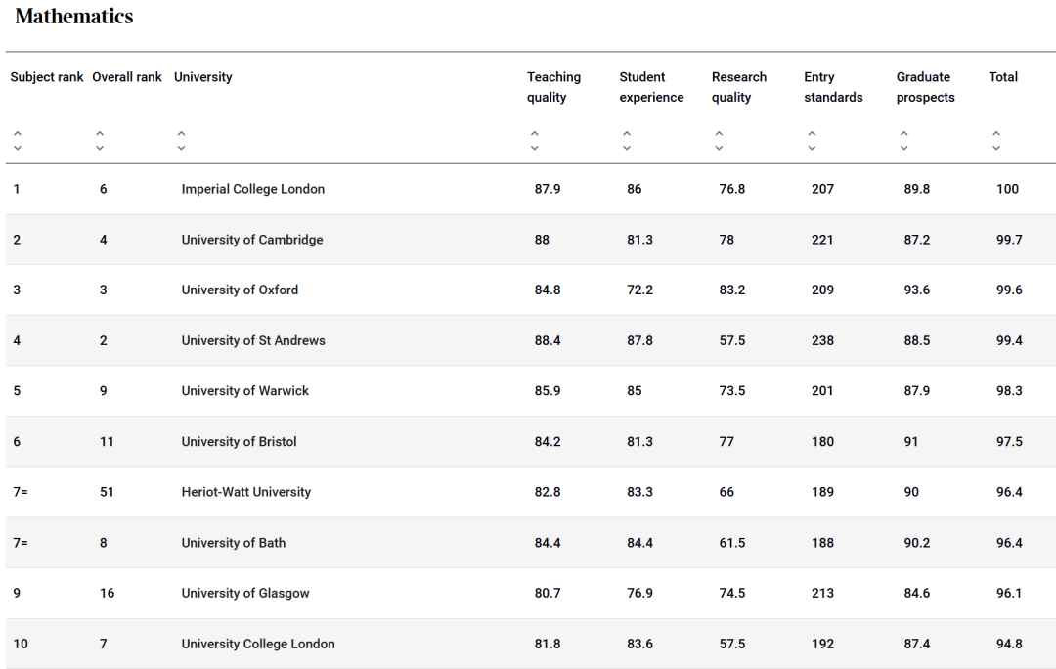This screenshot has height=669, width=1056.
Task: Click Warwick's total score 98.3
Action: [1009, 391]
